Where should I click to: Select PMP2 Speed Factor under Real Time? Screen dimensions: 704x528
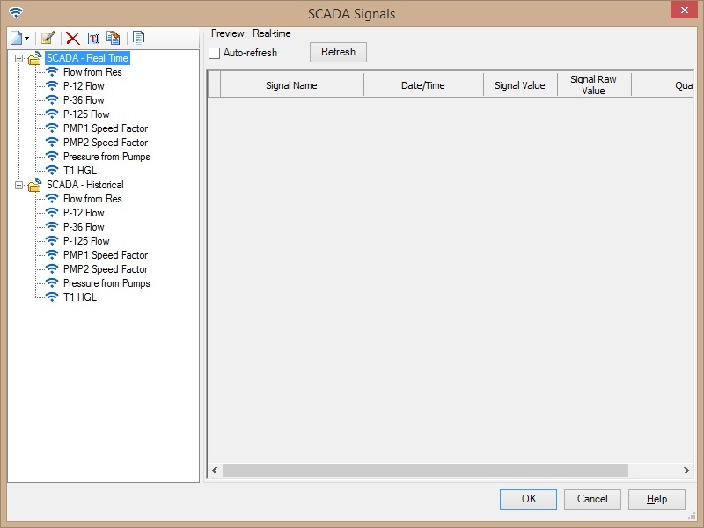106,143
